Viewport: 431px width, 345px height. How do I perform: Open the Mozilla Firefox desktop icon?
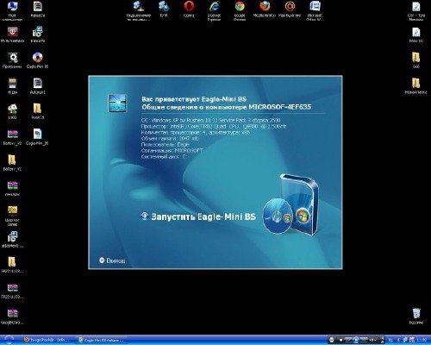[x=265, y=9]
